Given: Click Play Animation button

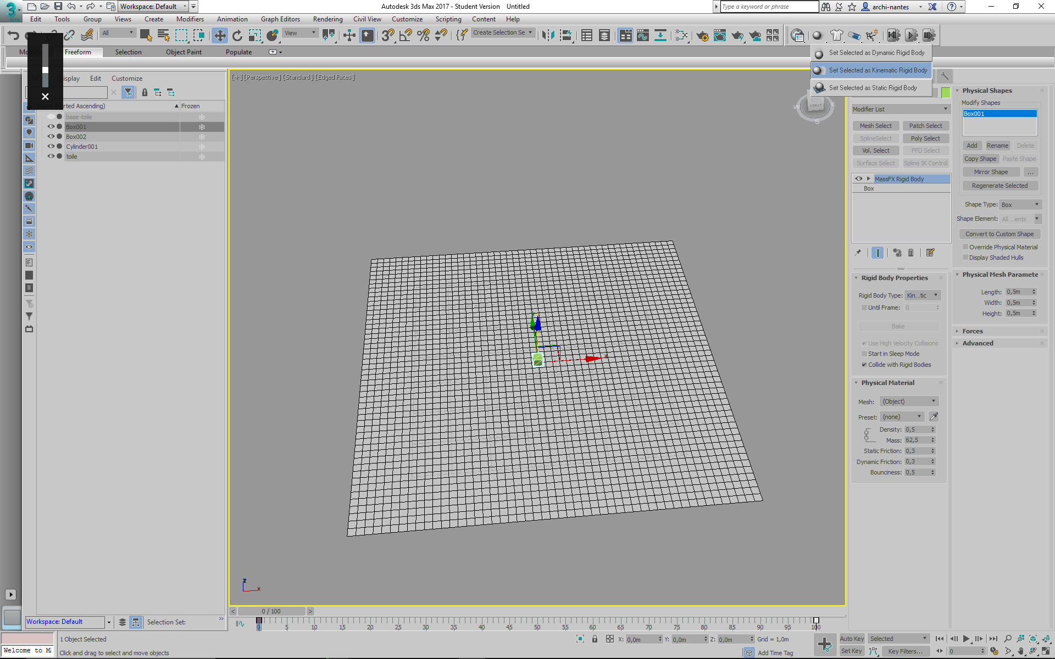Looking at the screenshot, I should [x=966, y=639].
